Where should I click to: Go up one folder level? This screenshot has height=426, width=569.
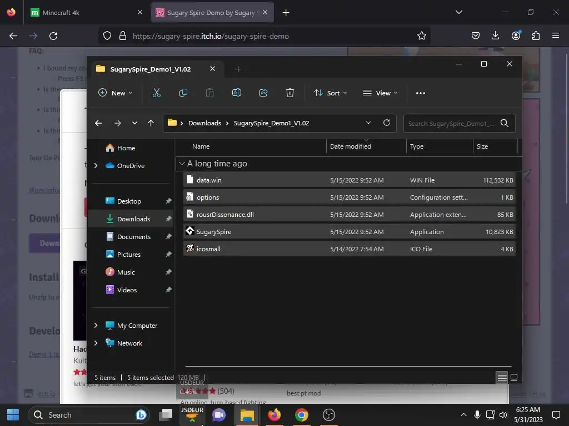151,123
